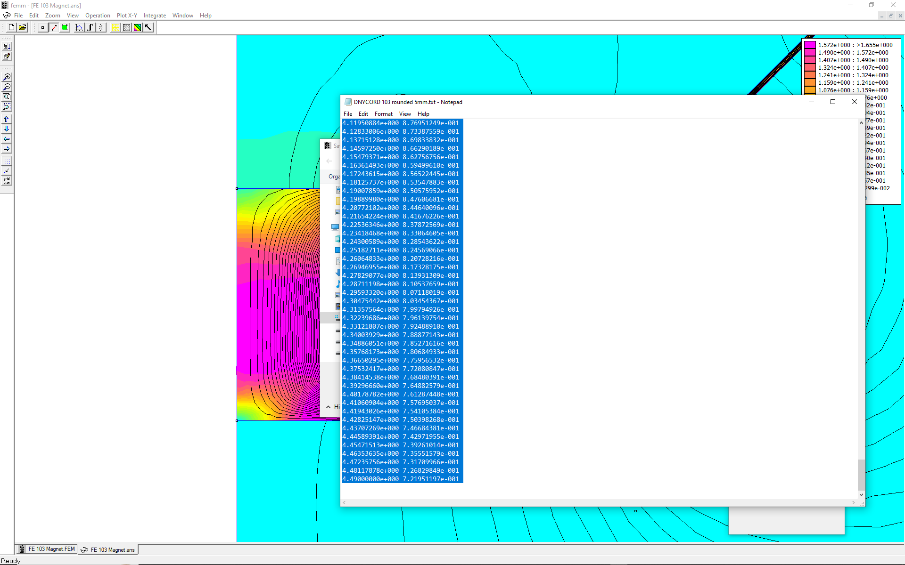This screenshot has width=905, height=565.
Task: Create a new FEMM document
Action: pyautogui.click(x=11, y=28)
